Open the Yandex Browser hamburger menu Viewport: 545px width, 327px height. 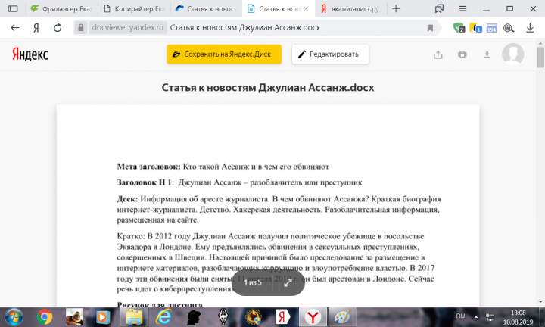[x=462, y=8]
